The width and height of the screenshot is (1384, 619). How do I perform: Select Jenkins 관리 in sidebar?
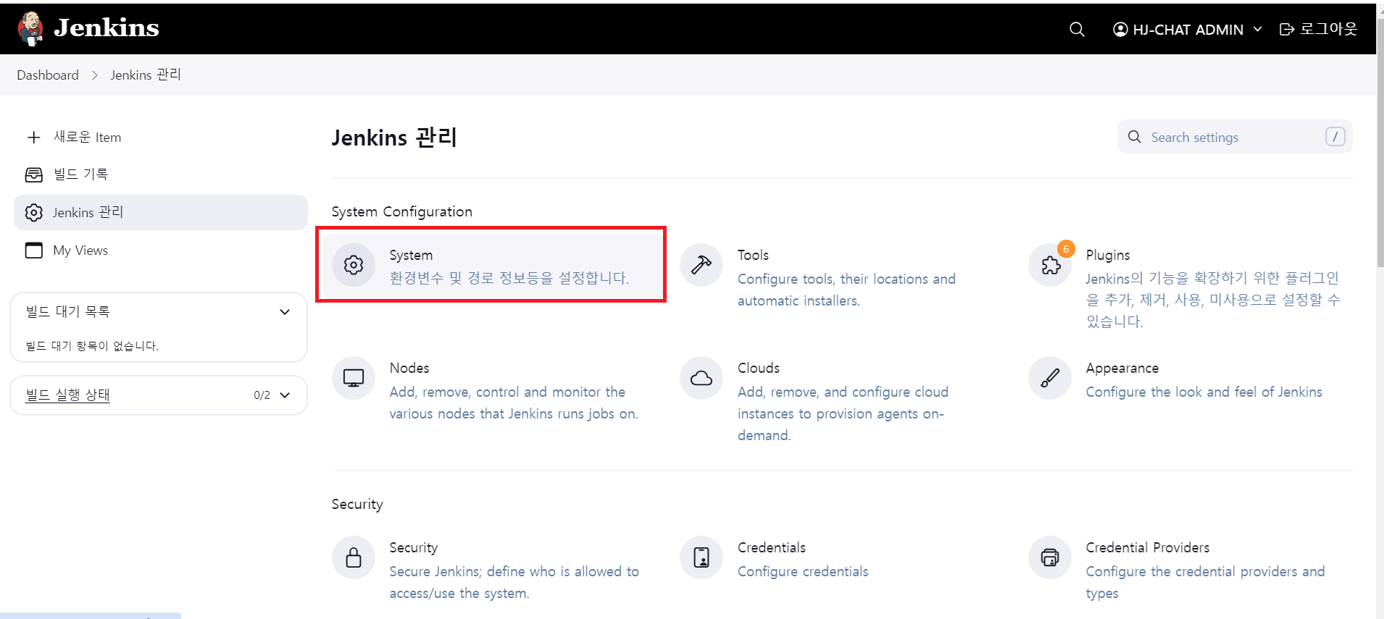click(161, 212)
